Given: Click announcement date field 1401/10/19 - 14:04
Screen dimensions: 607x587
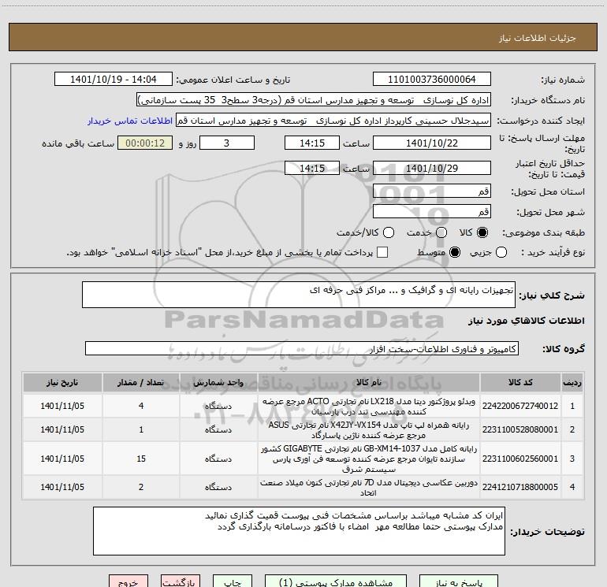Looking at the screenshot, I should [114, 80].
